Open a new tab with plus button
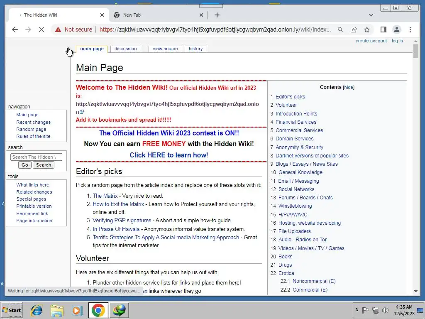This screenshot has width=425, height=319. pos(217,15)
